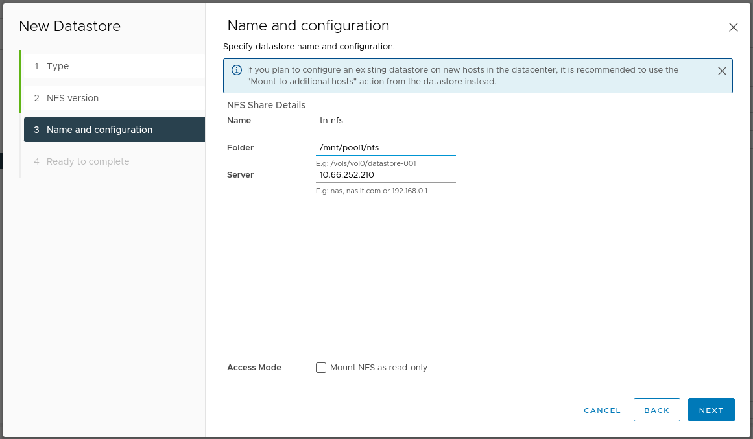
Task: Click the New Datastore wizard title
Action: 70,27
